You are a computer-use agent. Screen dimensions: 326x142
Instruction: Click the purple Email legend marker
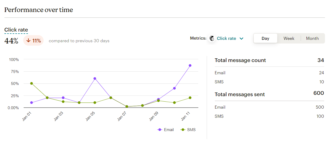pyautogui.click(x=160, y=130)
